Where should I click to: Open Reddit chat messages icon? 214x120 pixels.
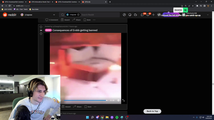click(142, 15)
